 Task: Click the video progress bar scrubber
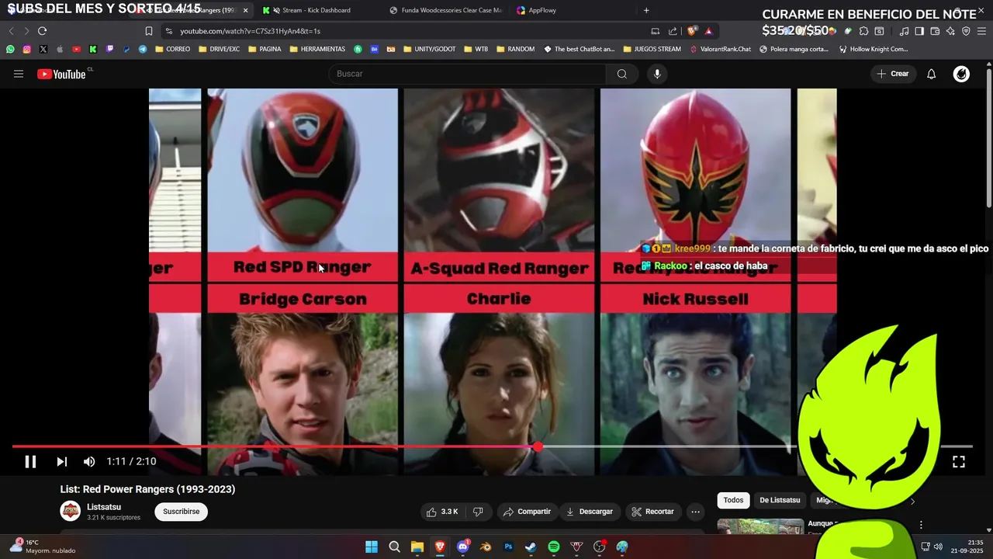538,447
